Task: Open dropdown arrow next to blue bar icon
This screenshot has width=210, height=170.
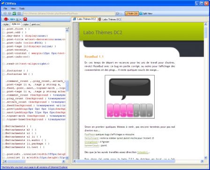Action: (15, 19)
